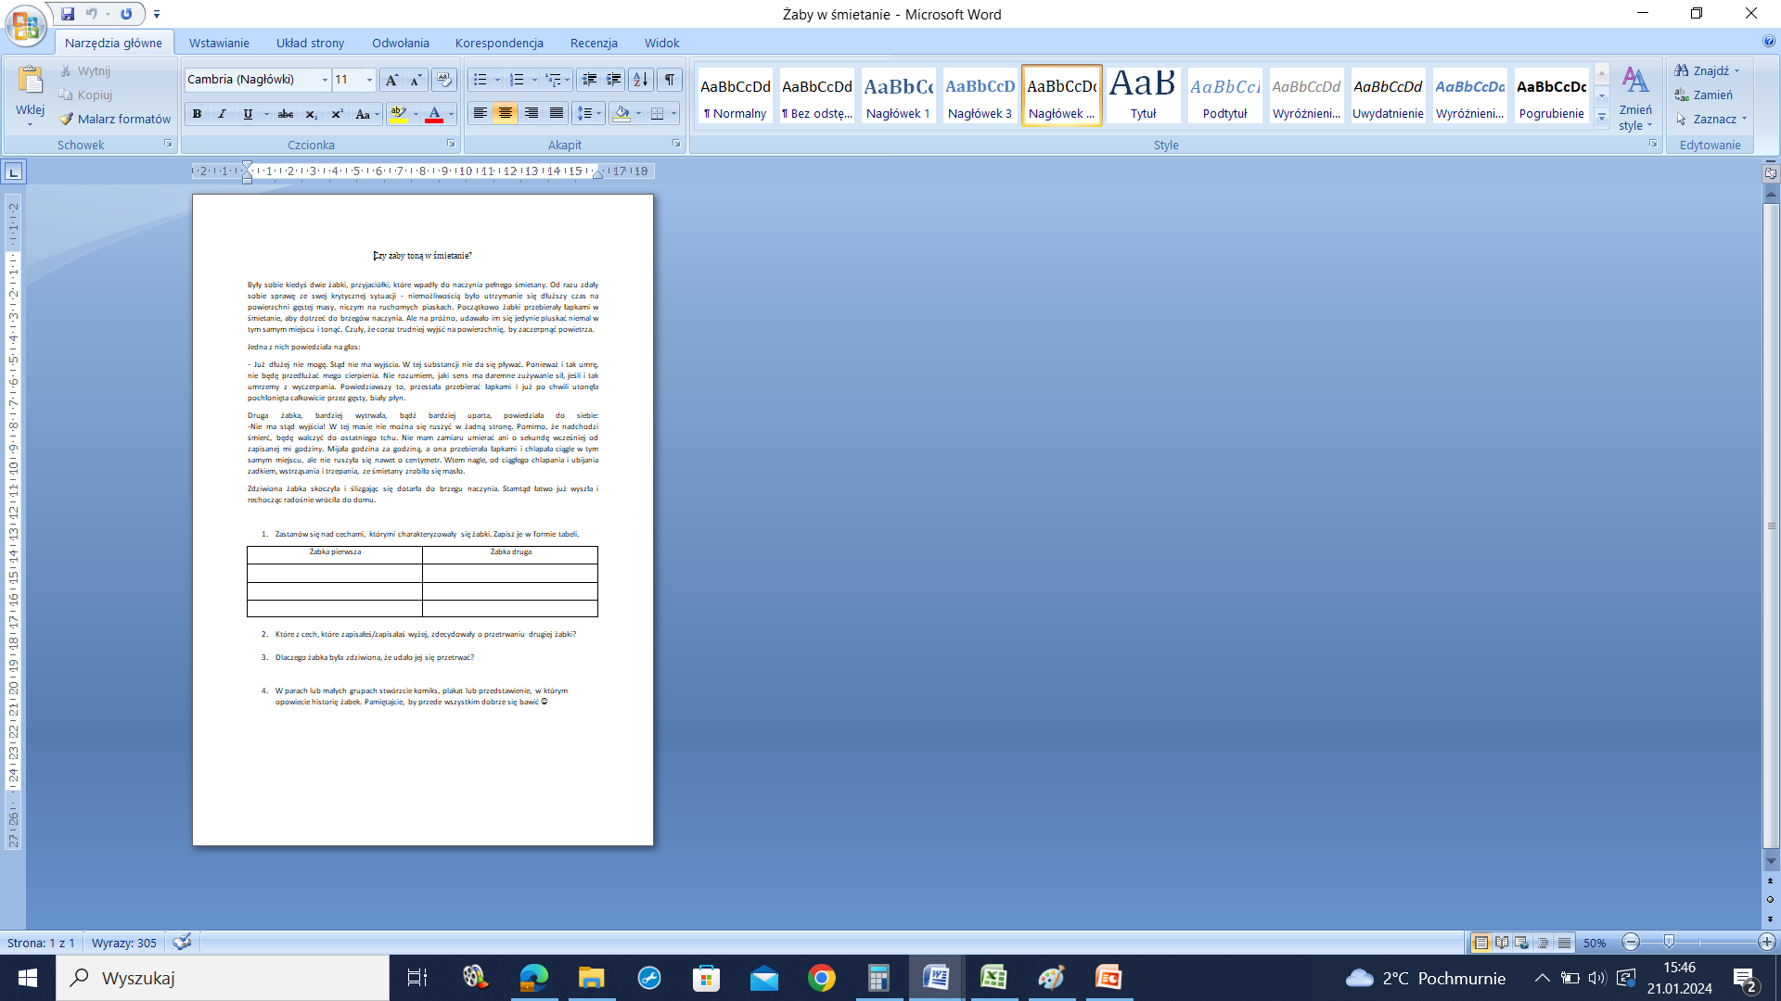Viewport: 1781px width, 1001px height.
Task: Click the Bullets list icon
Action: (x=480, y=80)
